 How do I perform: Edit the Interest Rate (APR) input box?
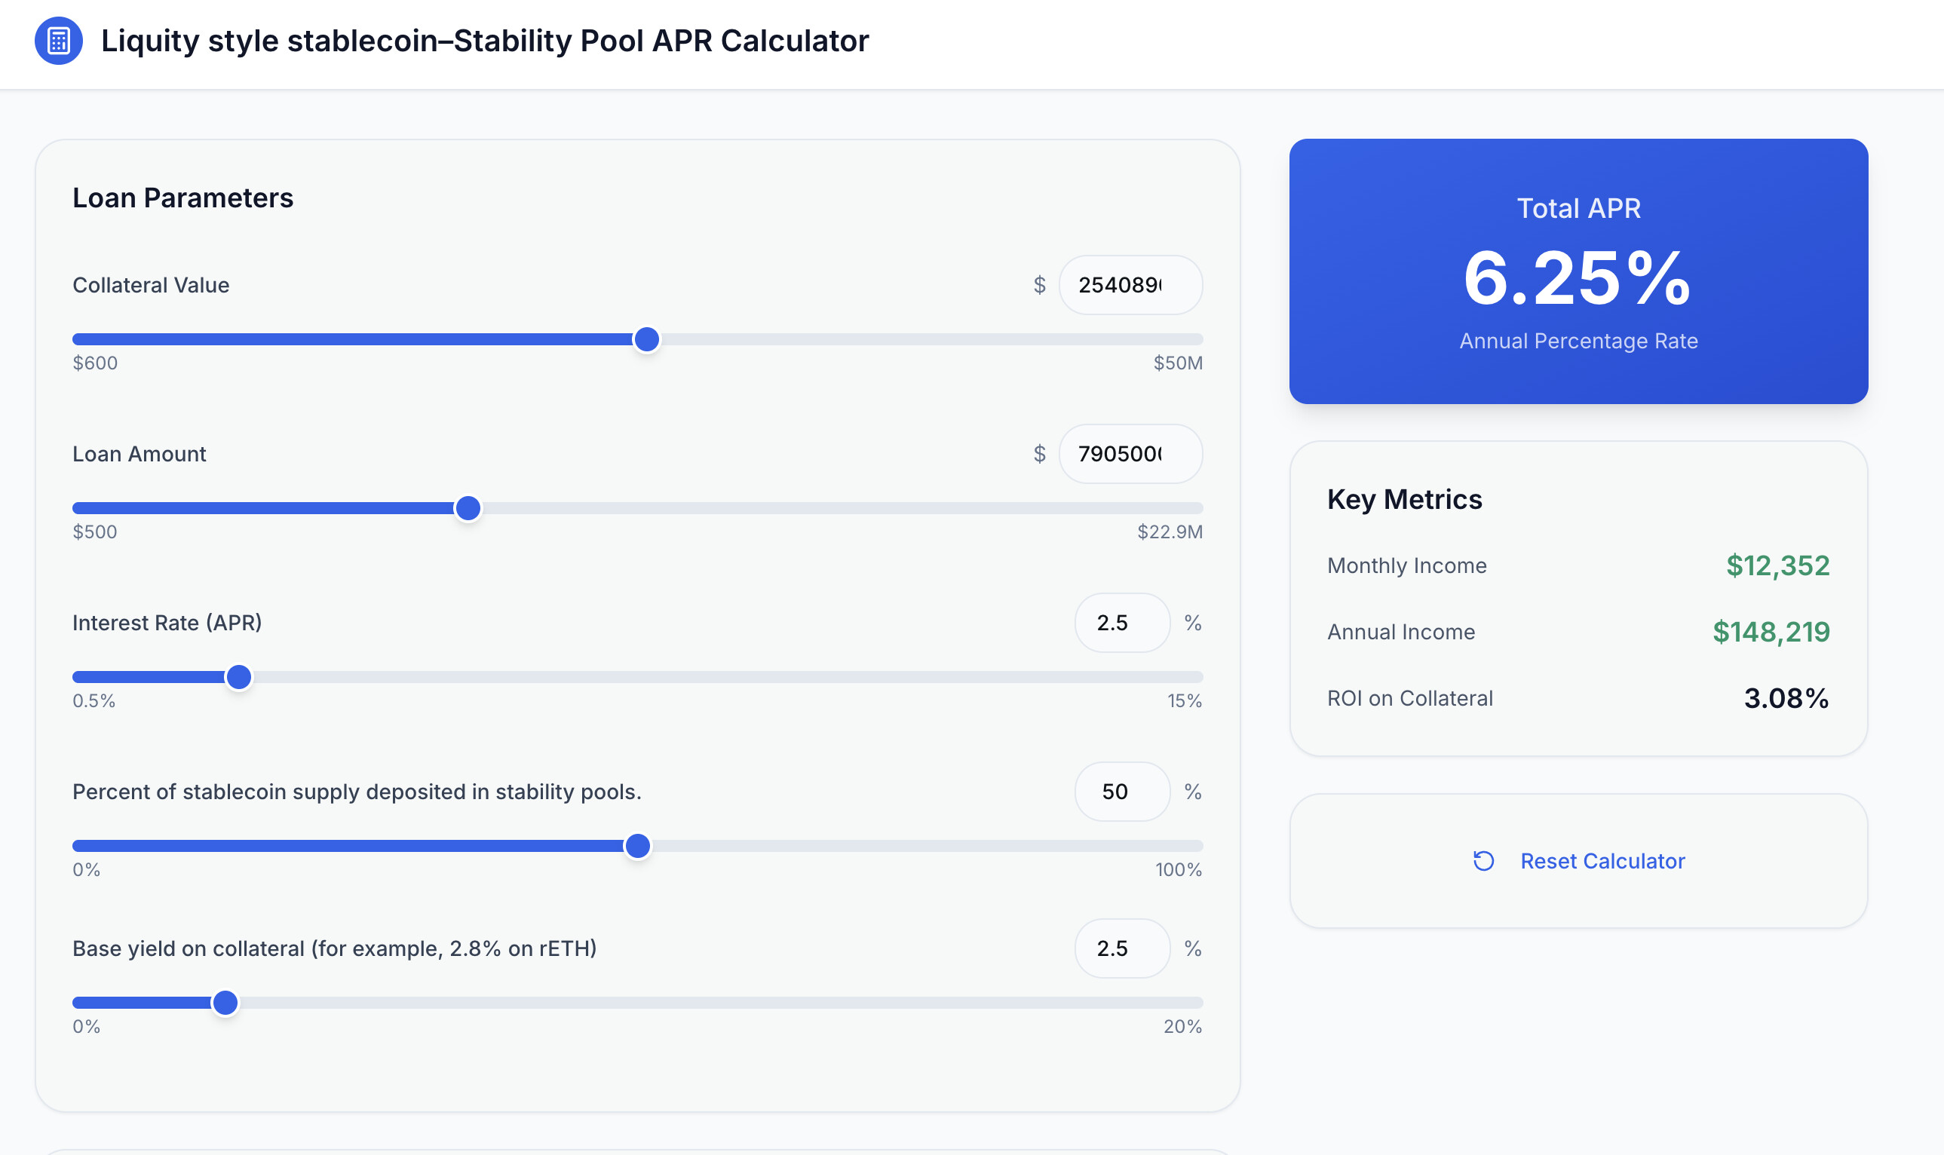click(x=1122, y=623)
